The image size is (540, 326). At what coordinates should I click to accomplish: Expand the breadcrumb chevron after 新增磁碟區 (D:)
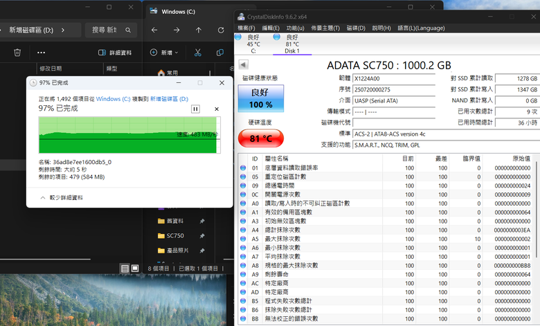(63, 30)
